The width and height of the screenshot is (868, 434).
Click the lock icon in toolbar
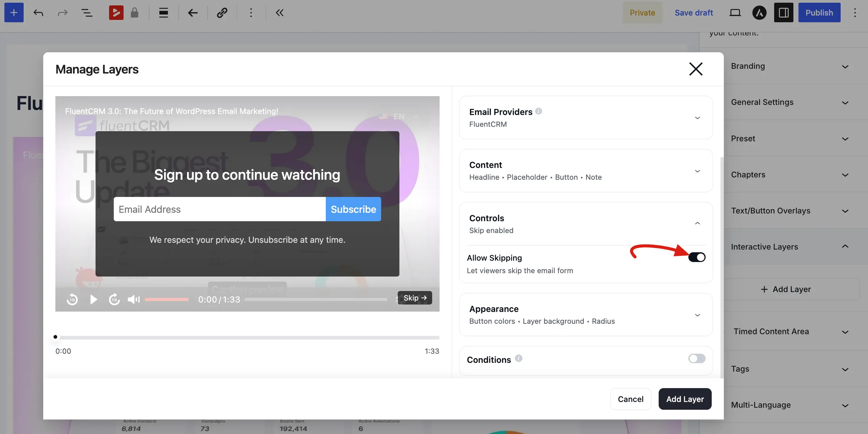point(135,13)
